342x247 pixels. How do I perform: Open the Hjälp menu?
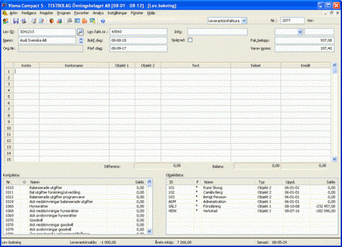point(151,13)
